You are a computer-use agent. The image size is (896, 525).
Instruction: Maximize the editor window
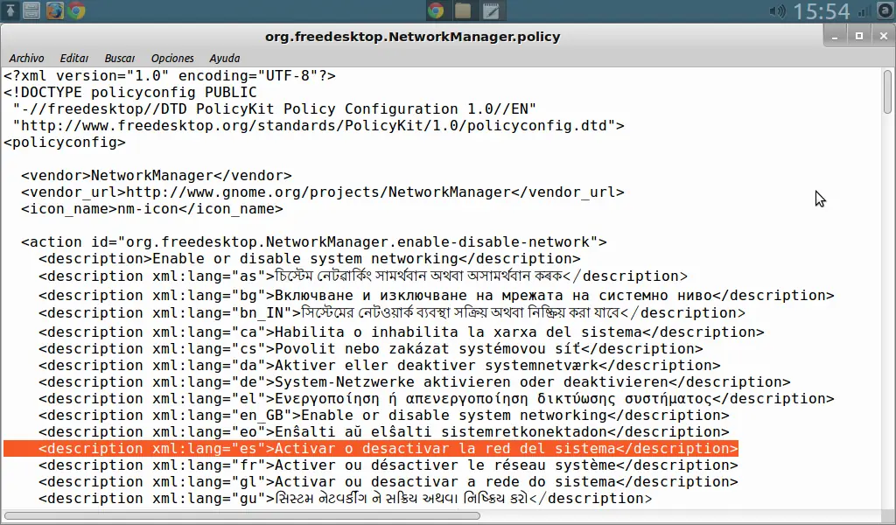(859, 37)
